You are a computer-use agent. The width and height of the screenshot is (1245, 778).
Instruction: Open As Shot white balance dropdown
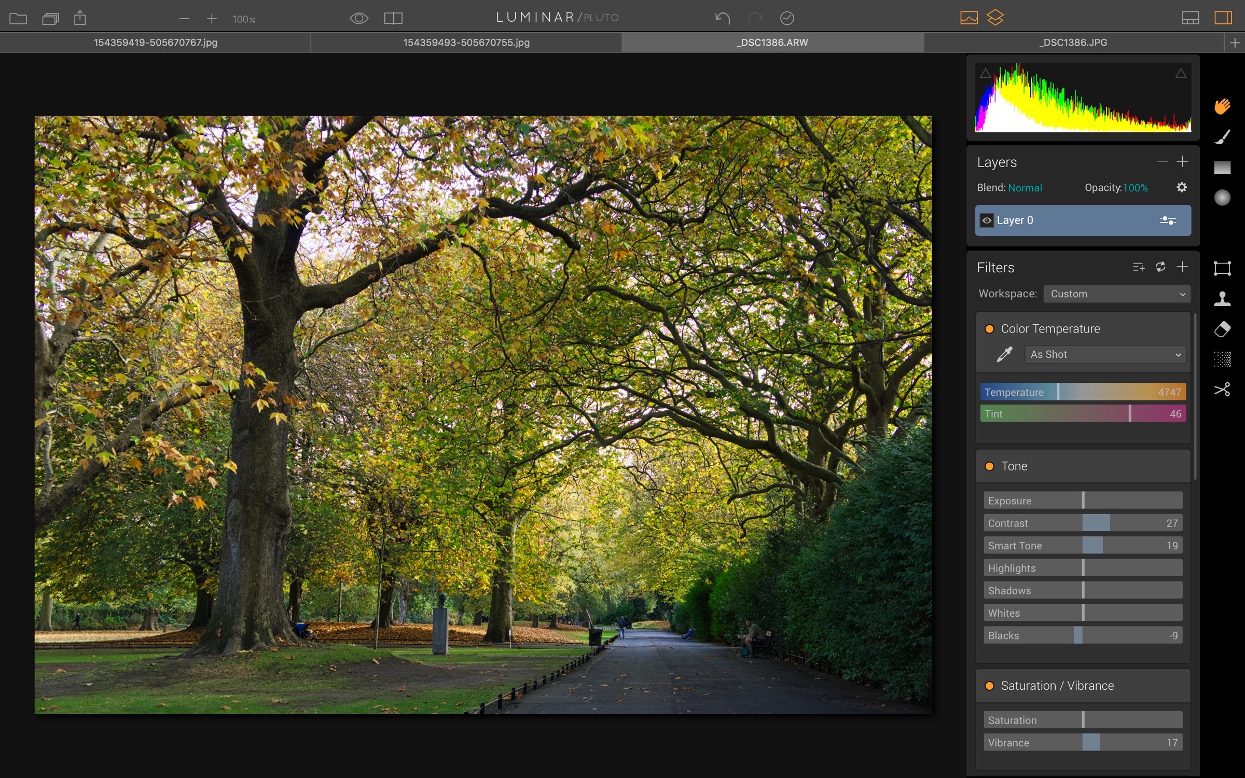click(1105, 355)
